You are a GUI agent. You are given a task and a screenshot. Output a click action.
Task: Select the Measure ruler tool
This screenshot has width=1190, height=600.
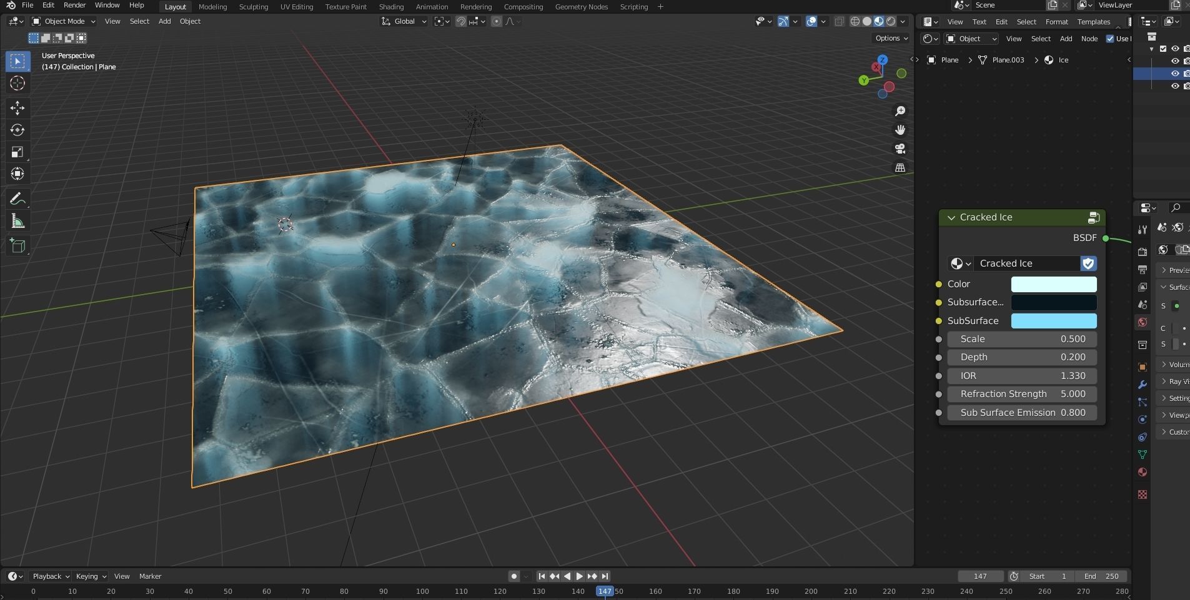click(17, 221)
